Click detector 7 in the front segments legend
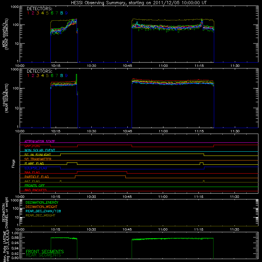Viewport: 262px width, 262px height. [57, 13]
